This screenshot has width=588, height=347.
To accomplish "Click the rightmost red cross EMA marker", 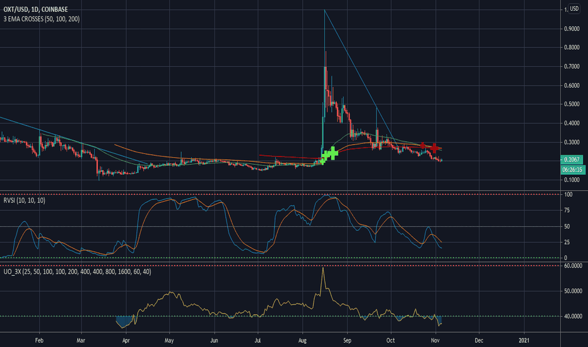I will point(434,148).
